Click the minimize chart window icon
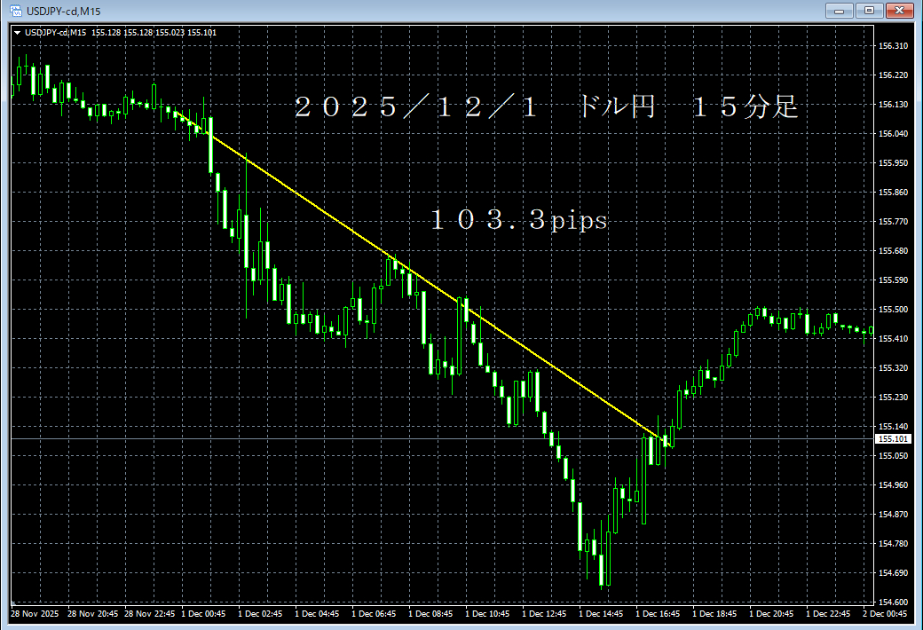 838,10
